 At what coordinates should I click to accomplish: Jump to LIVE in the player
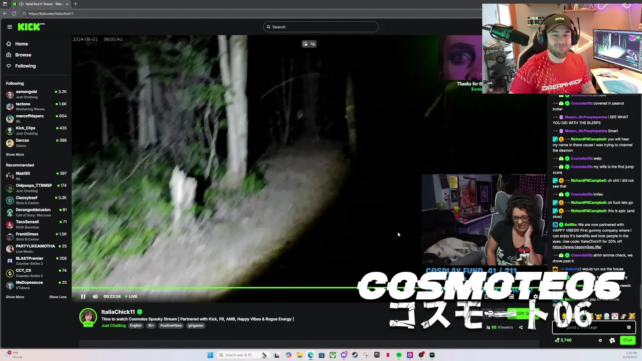131,296
